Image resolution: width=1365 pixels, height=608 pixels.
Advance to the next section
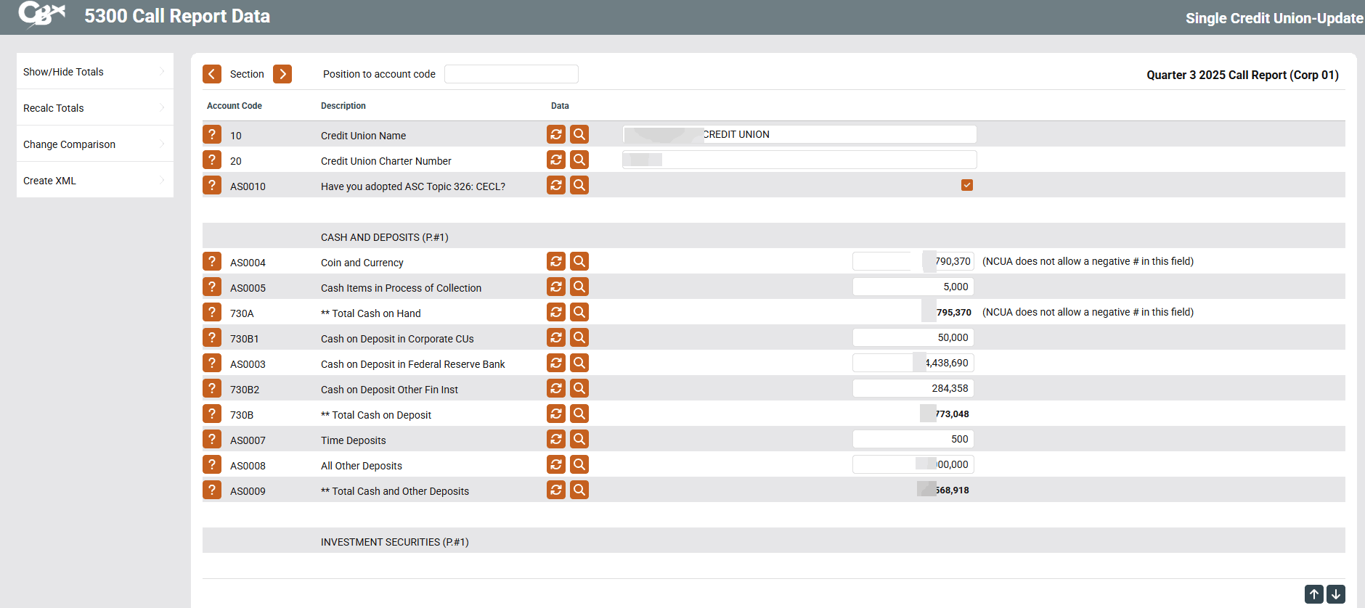click(282, 74)
